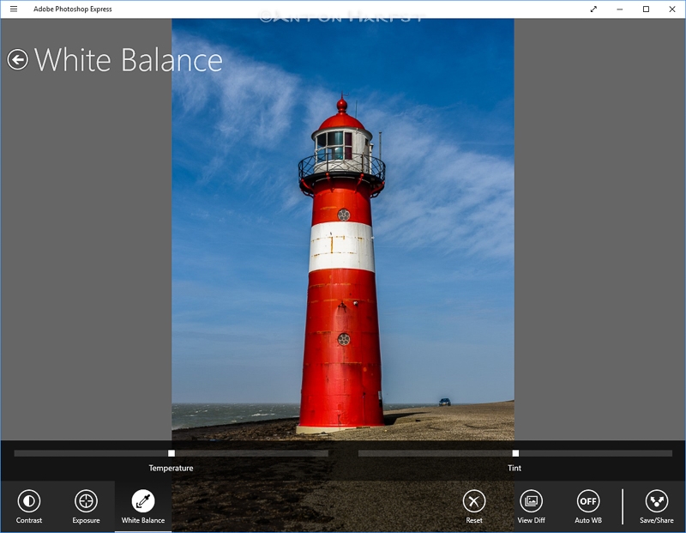Select the Exposure tool icon
This screenshot has height=533, width=686.
tap(86, 501)
